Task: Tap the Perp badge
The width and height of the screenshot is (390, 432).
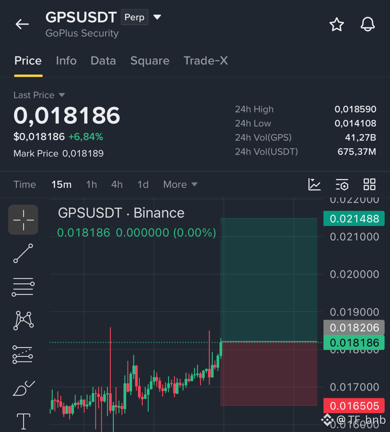Action: (134, 17)
